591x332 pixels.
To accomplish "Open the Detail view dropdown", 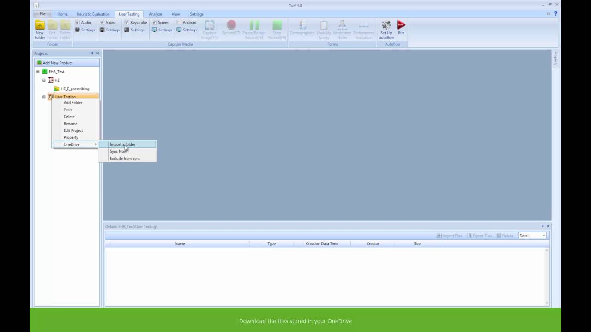I will coord(544,236).
